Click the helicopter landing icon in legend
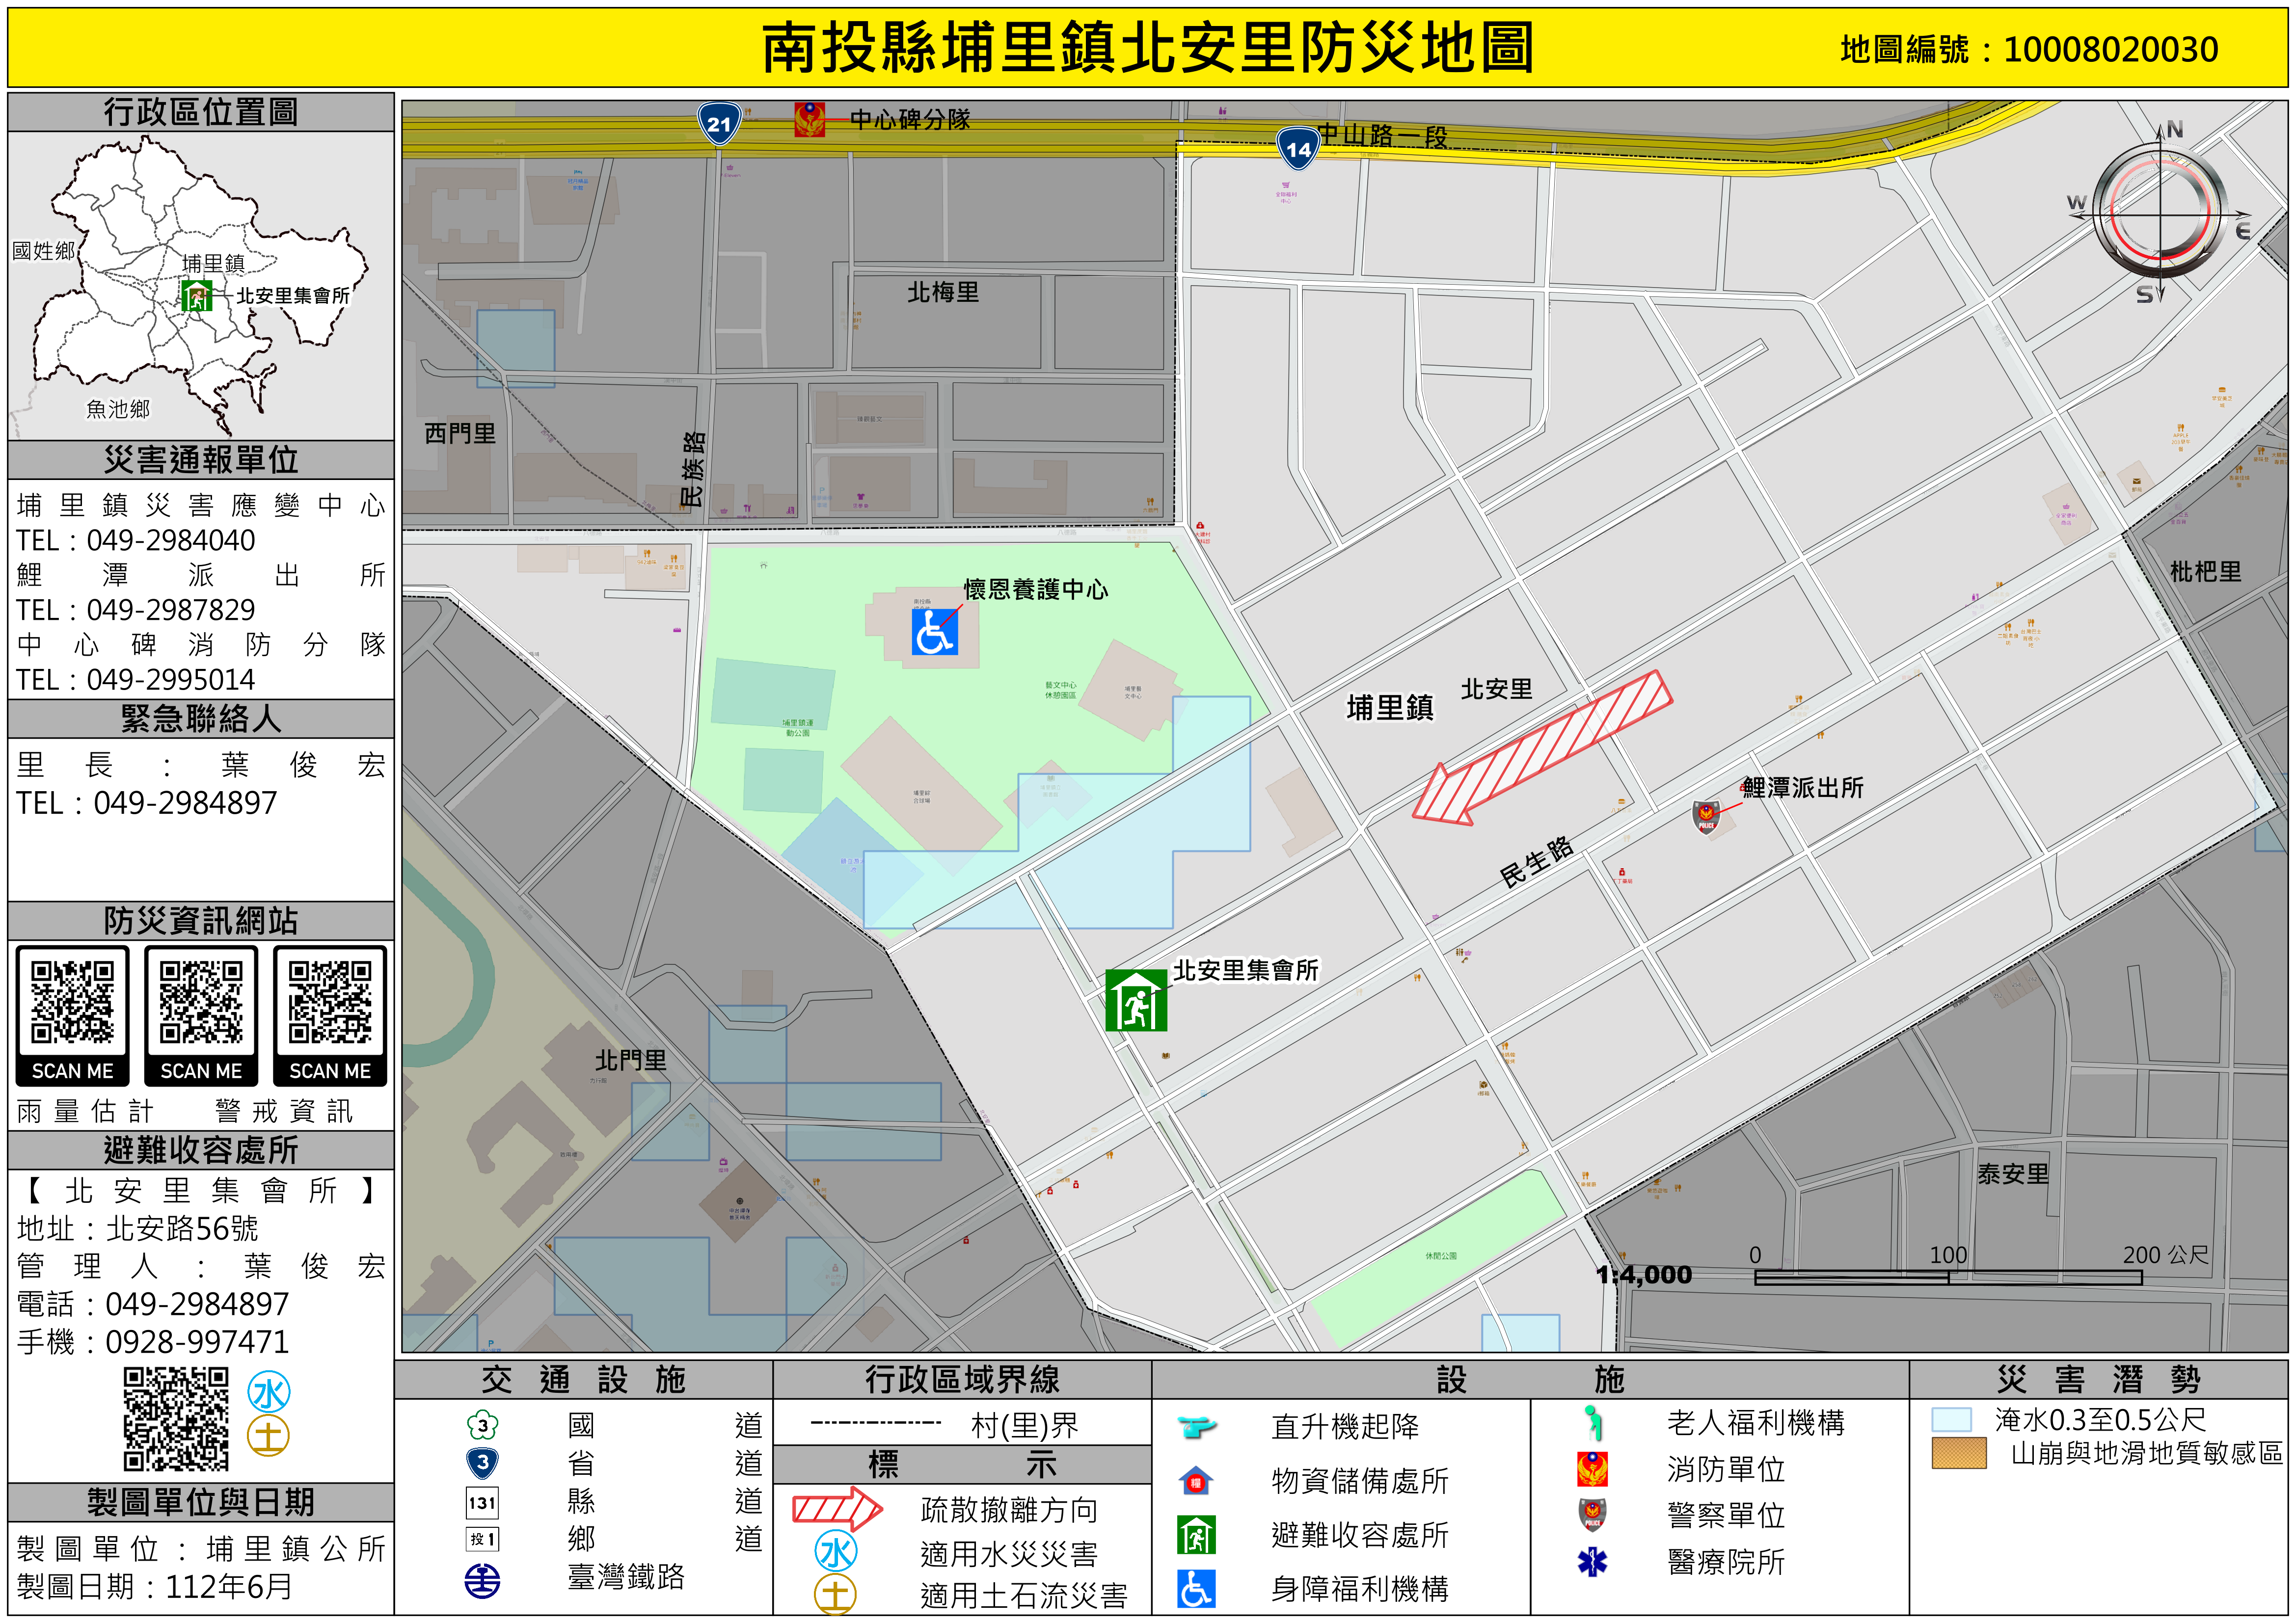 coord(1196,1426)
